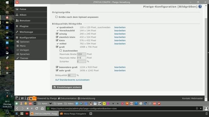Open the 'Videos' bookmarks folder
Image resolution: width=209 pixels, height=117 pixels.
pos(69,103)
